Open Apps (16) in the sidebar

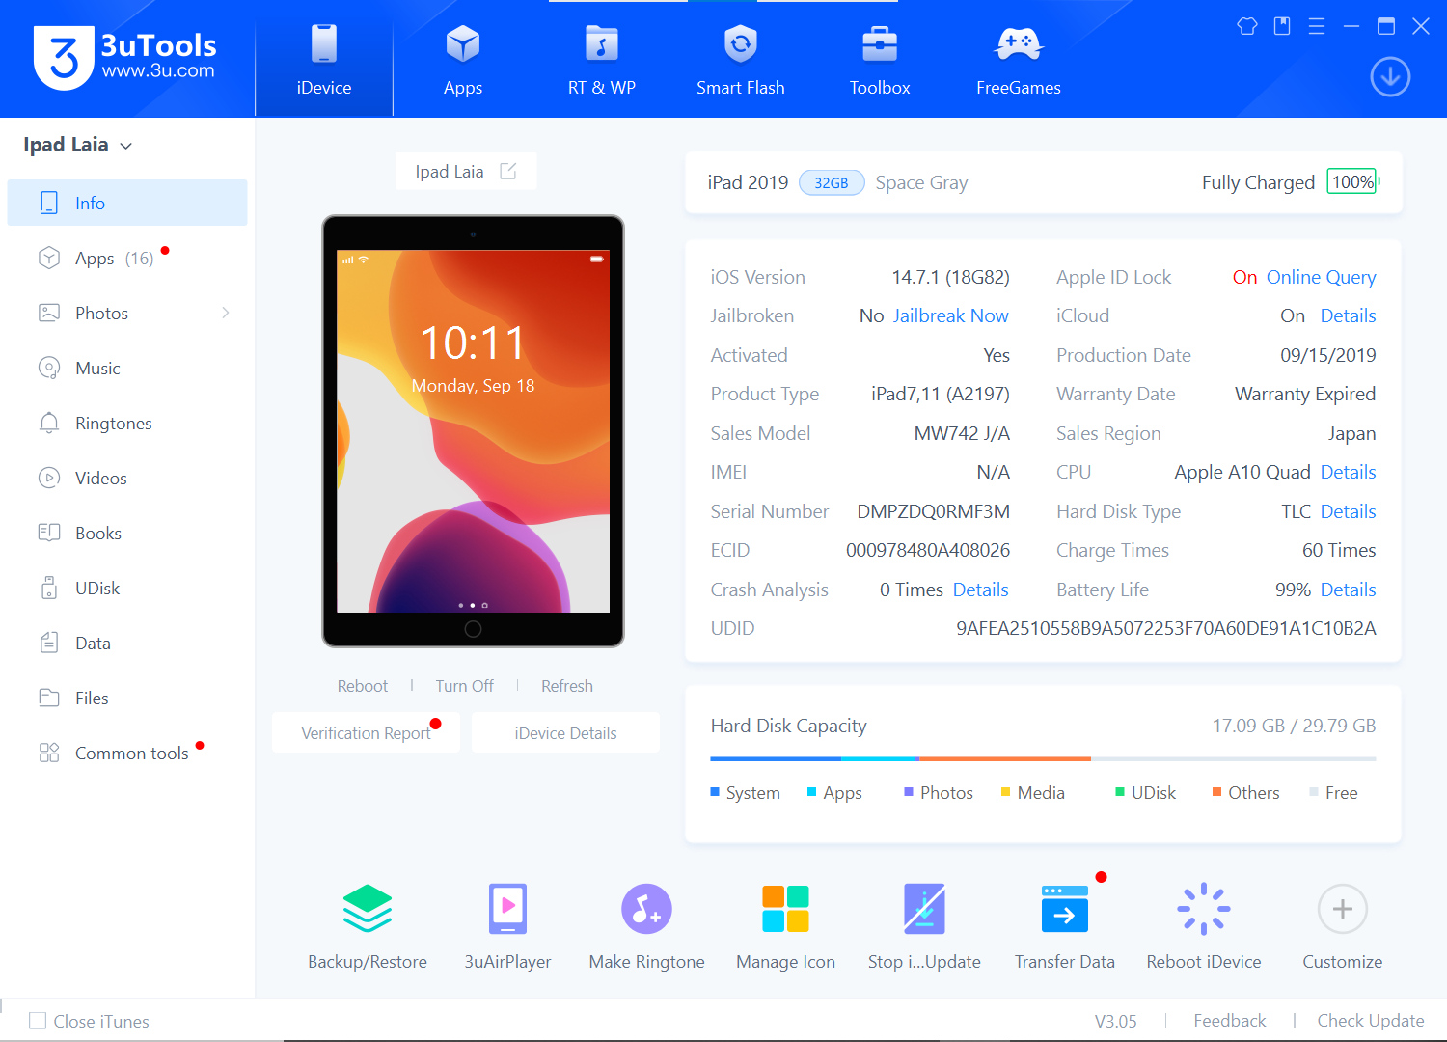pos(127,258)
